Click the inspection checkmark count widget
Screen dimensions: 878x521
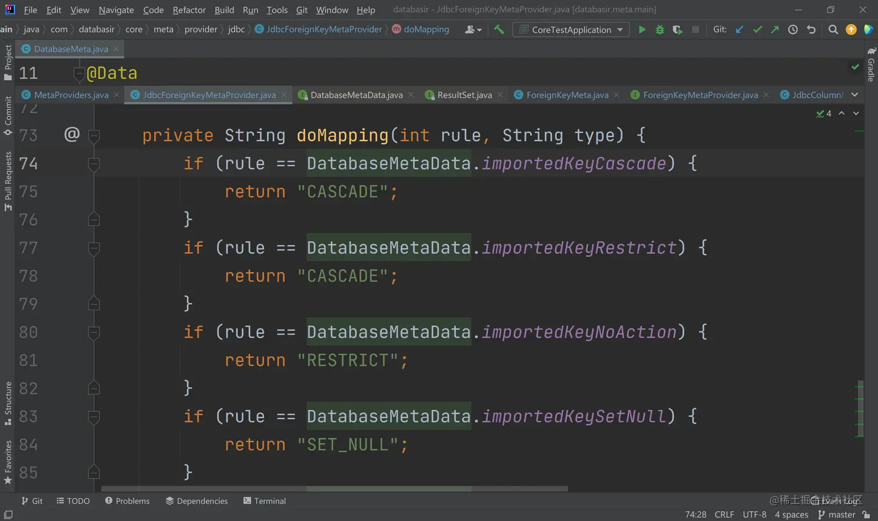[824, 114]
